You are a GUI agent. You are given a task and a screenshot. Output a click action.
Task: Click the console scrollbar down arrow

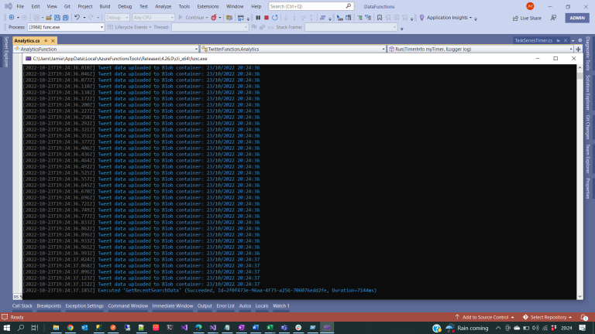coord(580,297)
